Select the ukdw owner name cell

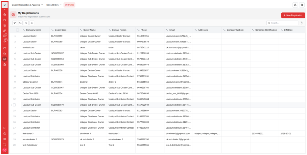[x=93, y=47]
